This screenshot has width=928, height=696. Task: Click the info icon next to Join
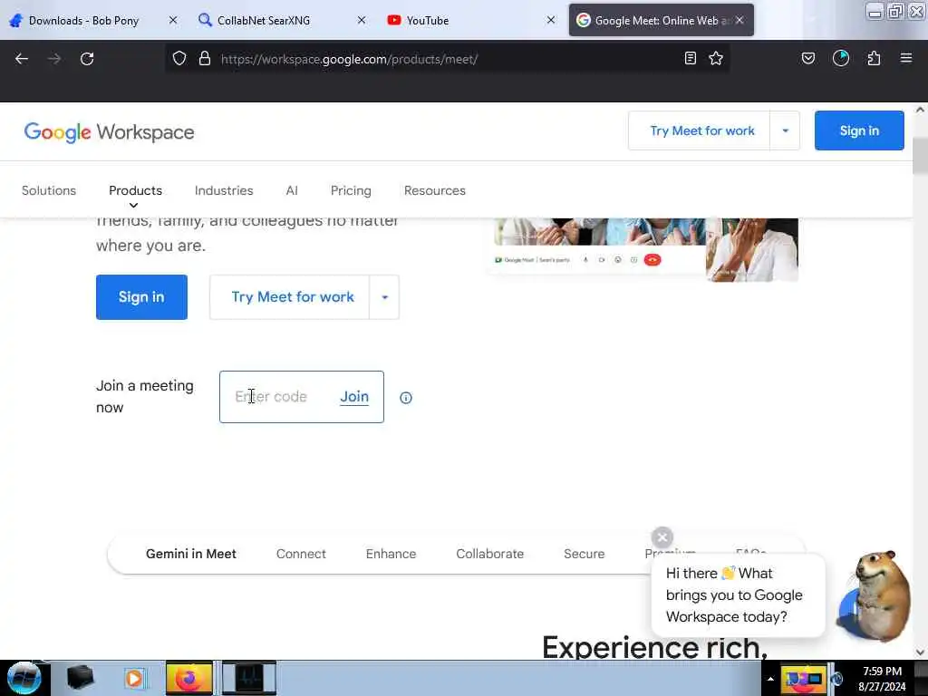406,398
